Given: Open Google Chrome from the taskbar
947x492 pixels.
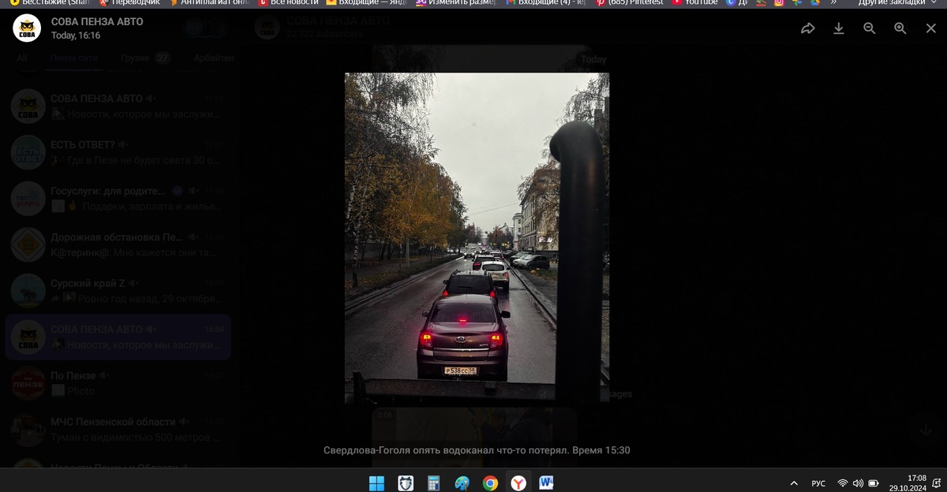Looking at the screenshot, I should [490, 483].
